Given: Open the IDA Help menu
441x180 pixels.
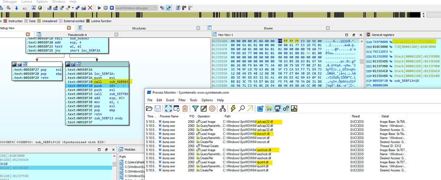Looking at the screenshot, I should coord(73,2).
